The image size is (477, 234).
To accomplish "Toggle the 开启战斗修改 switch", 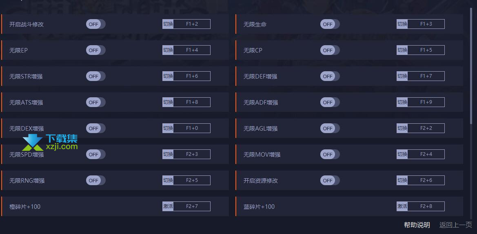I will pyautogui.click(x=95, y=24).
